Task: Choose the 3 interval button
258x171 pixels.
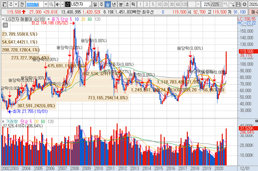Action: [147, 4]
